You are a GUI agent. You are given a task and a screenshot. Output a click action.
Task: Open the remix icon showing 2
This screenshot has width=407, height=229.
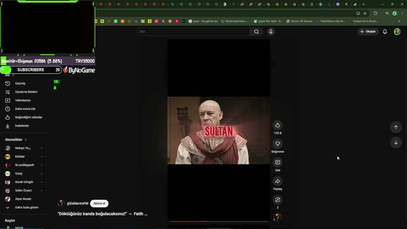(278, 200)
